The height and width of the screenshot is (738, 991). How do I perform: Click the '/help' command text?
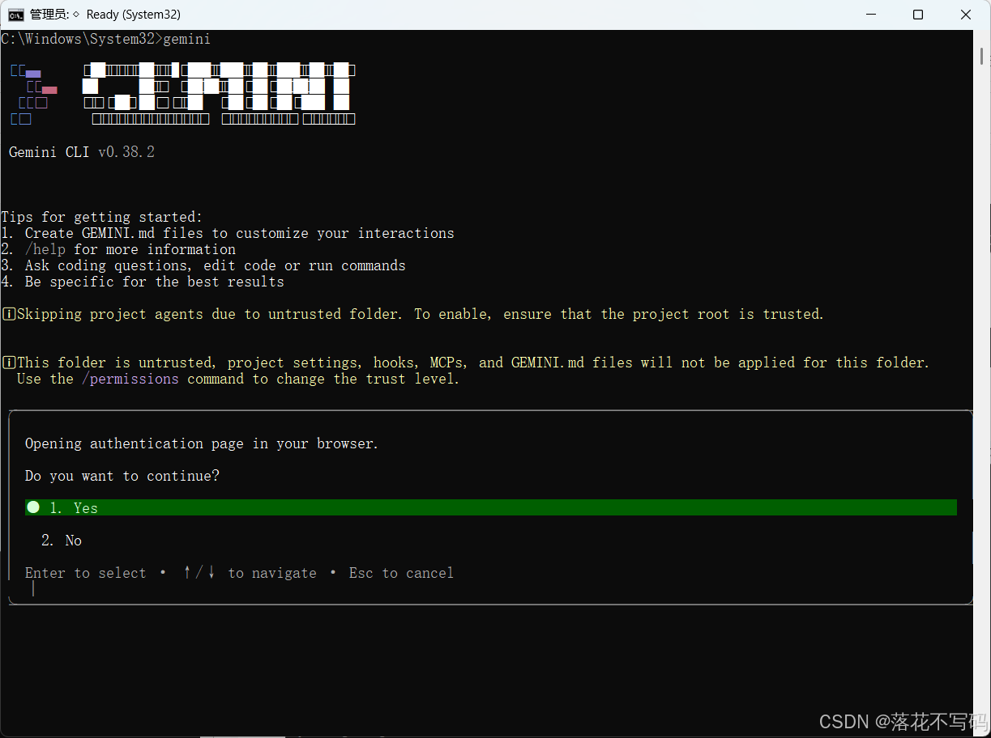pyautogui.click(x=45, y=249)
